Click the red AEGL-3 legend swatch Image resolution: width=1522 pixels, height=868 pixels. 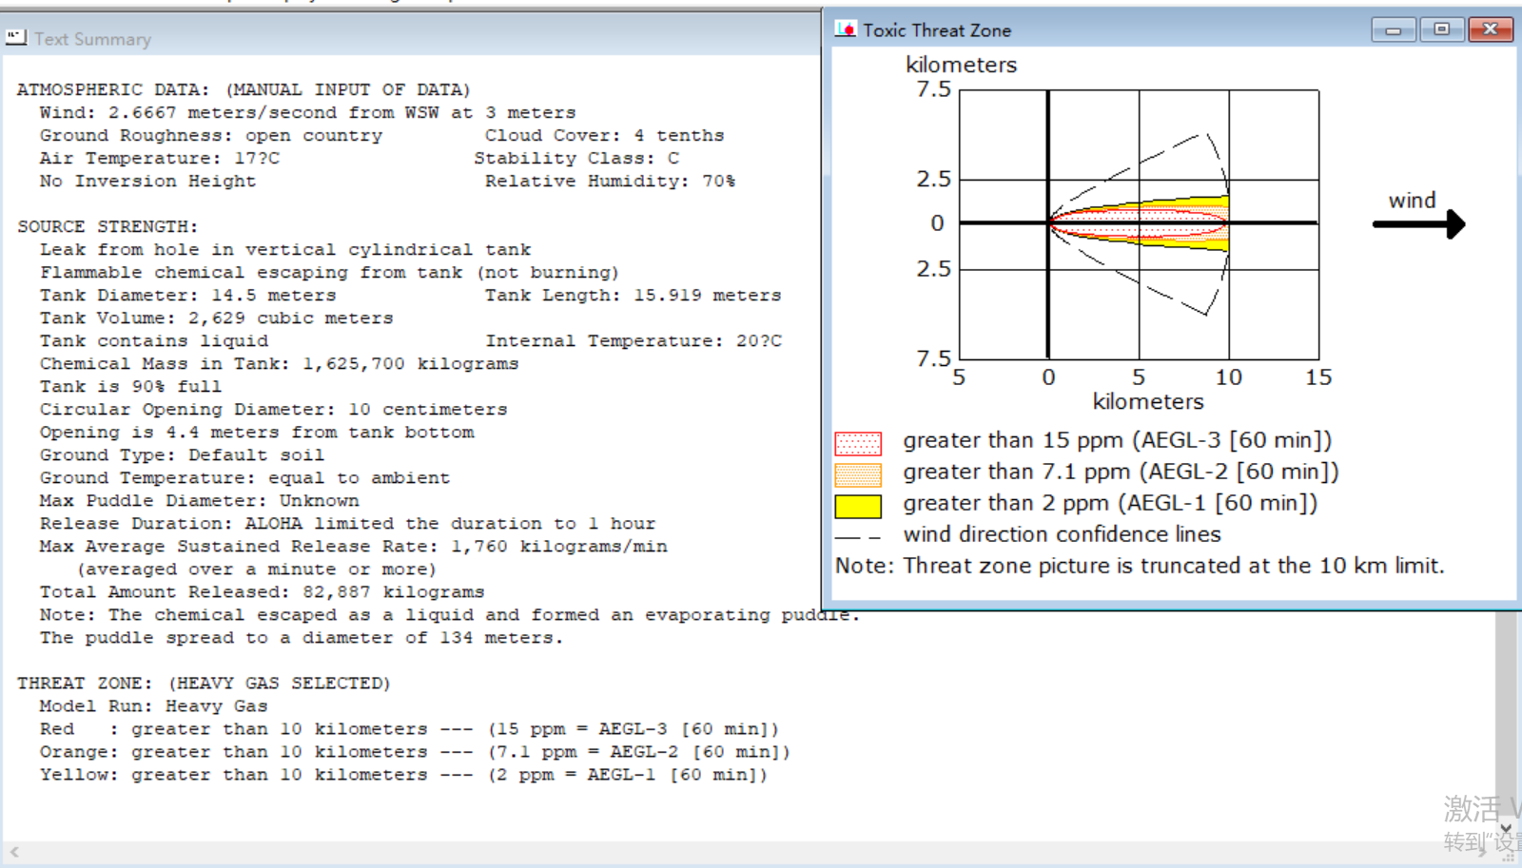[858, 443]
